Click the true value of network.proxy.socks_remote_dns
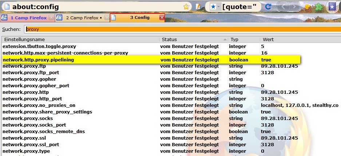The image size is (341, 156). coord(266,131)
